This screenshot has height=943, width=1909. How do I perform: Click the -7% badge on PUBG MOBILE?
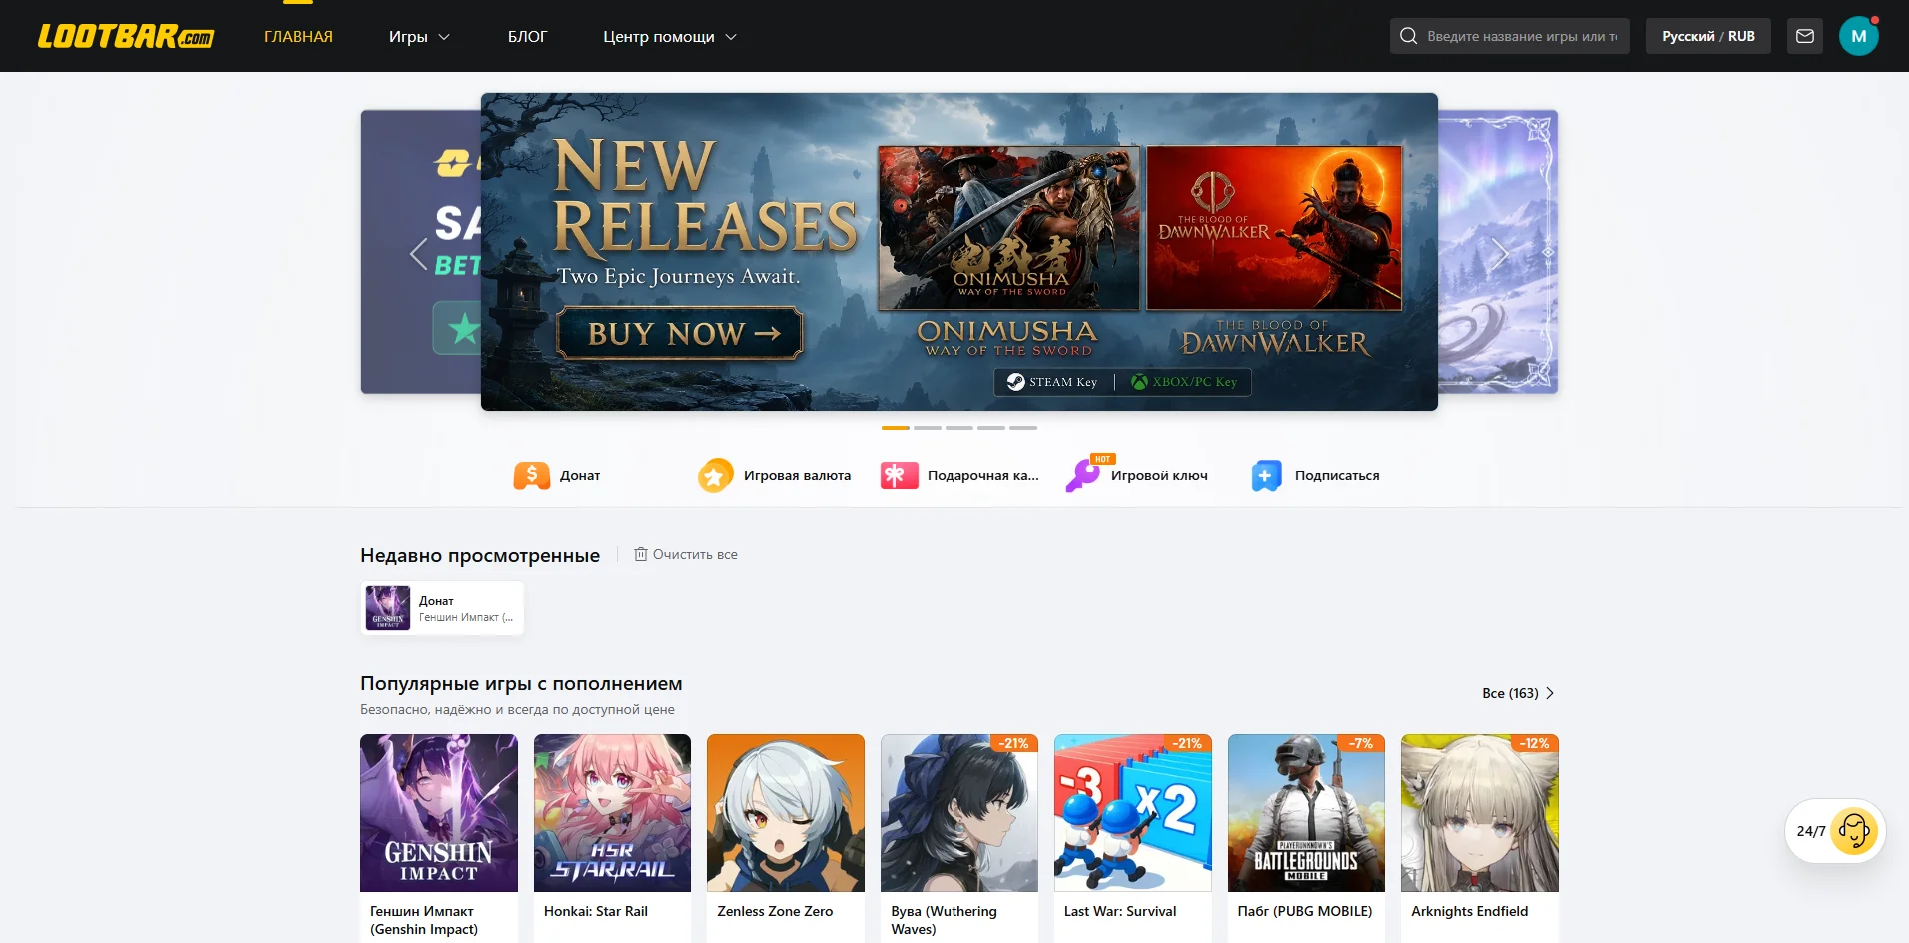[x=1361, y=743]
